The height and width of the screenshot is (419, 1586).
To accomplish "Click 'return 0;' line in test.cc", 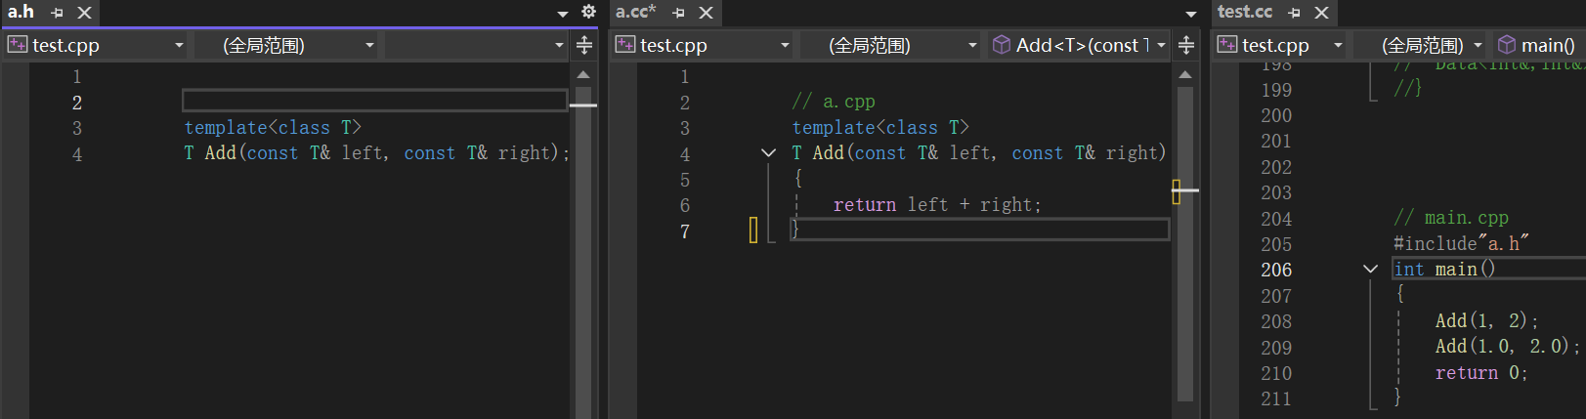I will click(1481, 372).
